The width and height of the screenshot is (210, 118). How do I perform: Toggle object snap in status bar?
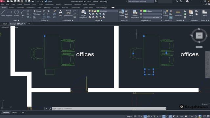pos(164,117)
